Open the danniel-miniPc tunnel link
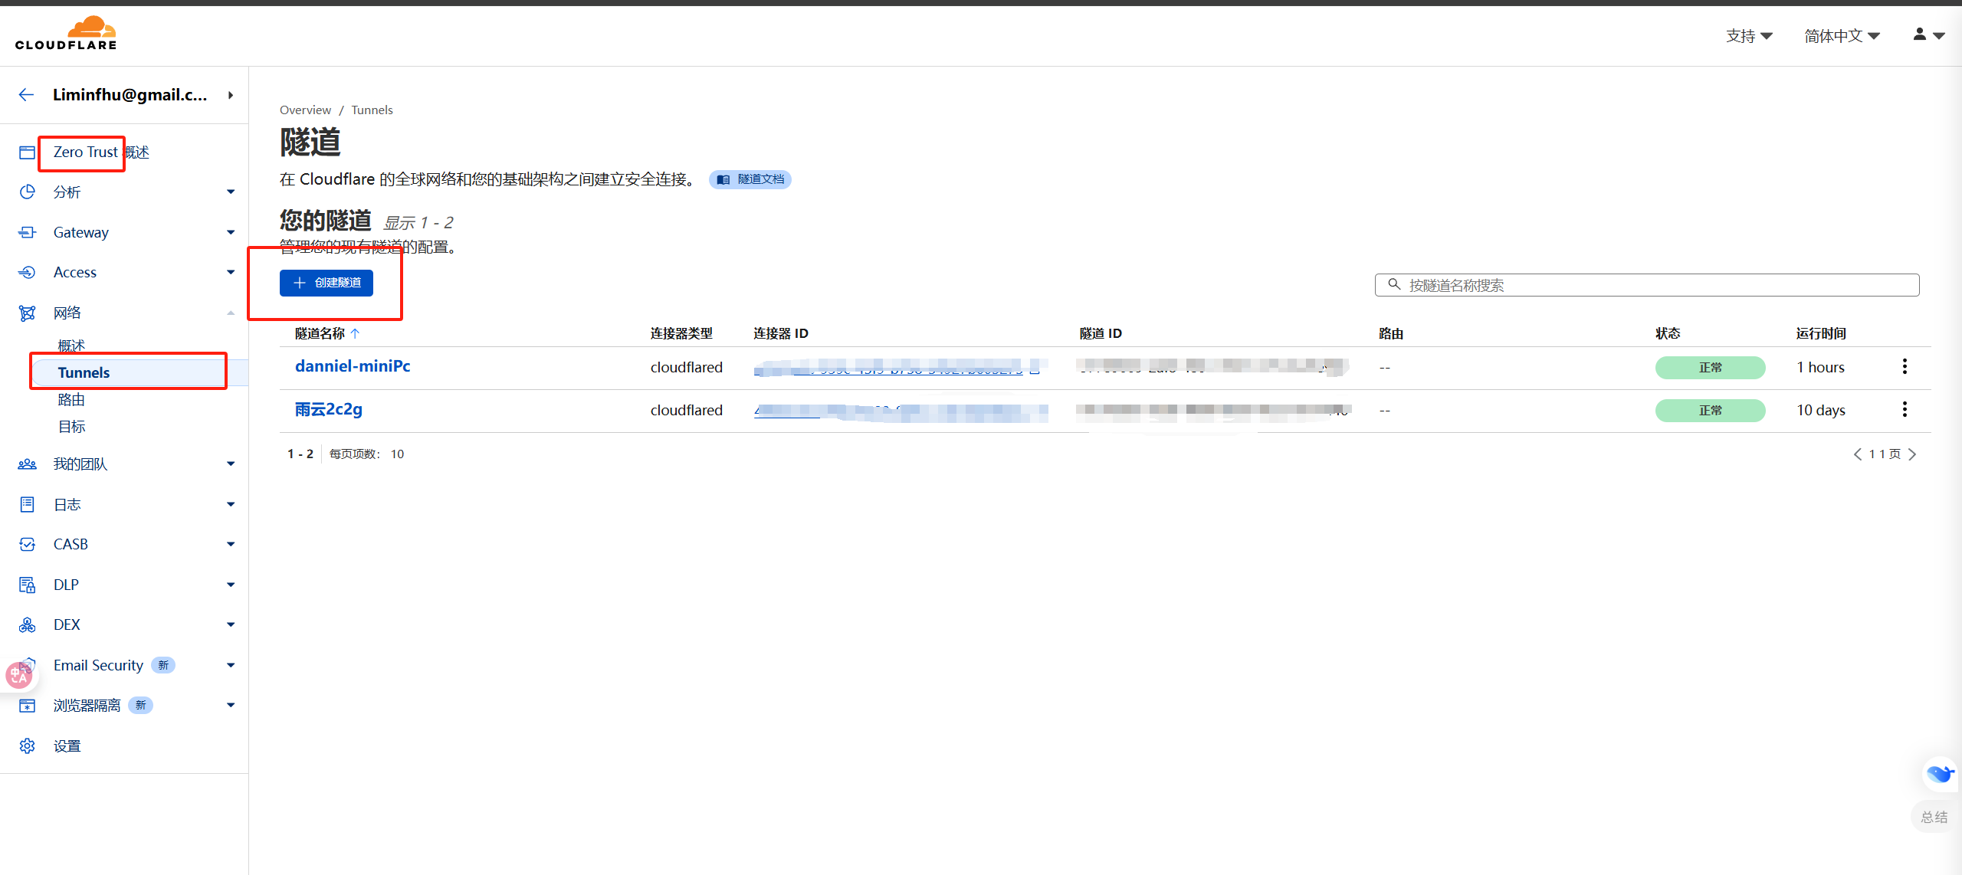Viewport: 1962px width, 875px height. [353, 366]
